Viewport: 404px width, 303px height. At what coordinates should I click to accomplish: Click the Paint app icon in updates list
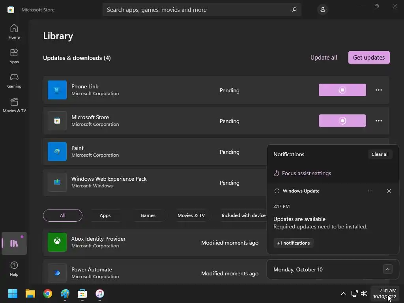57,151
